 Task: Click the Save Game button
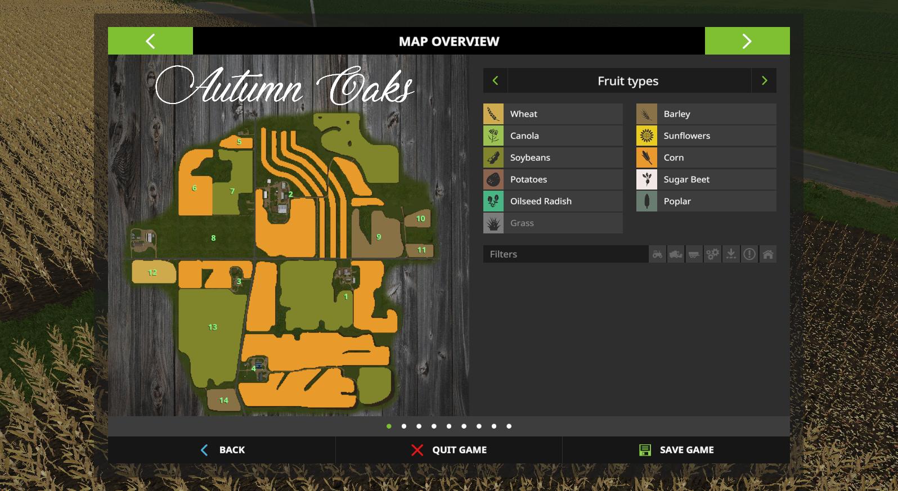(x=676, y=450)
